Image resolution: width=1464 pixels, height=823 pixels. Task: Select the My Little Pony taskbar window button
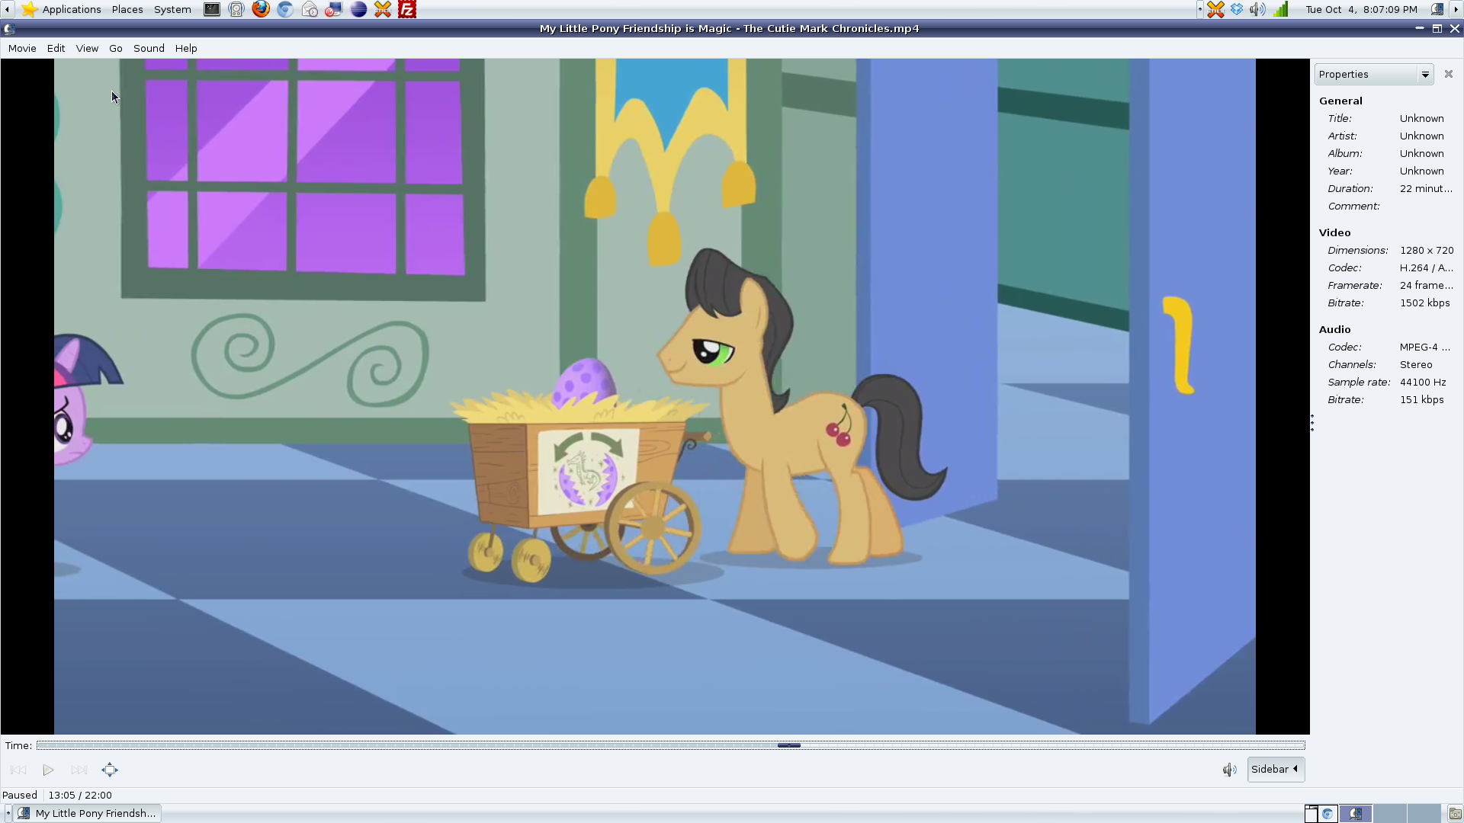[x=88, y=813]
